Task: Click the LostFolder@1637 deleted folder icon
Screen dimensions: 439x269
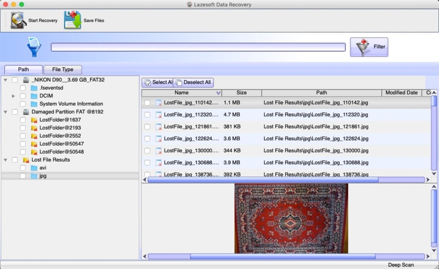Action: [34, 120]
